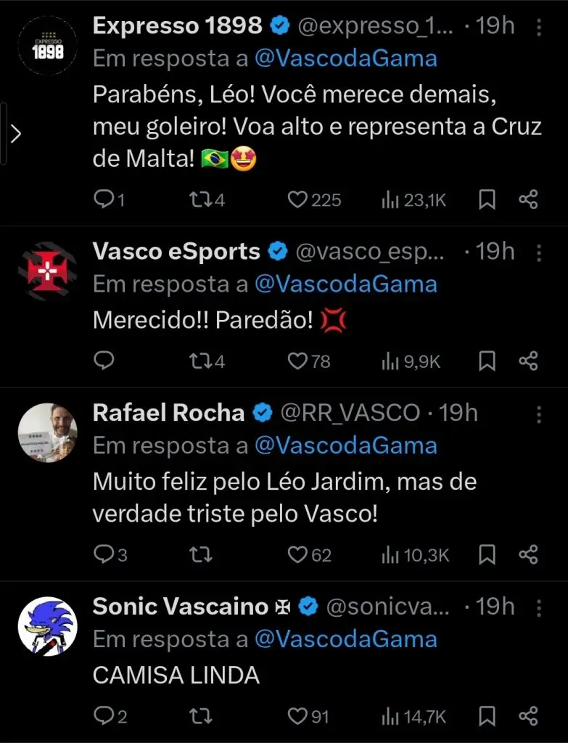Share Sonic Vascaino's 'CAMISA LINDA' tweet
568x743 pixels.
pos(528,717)
